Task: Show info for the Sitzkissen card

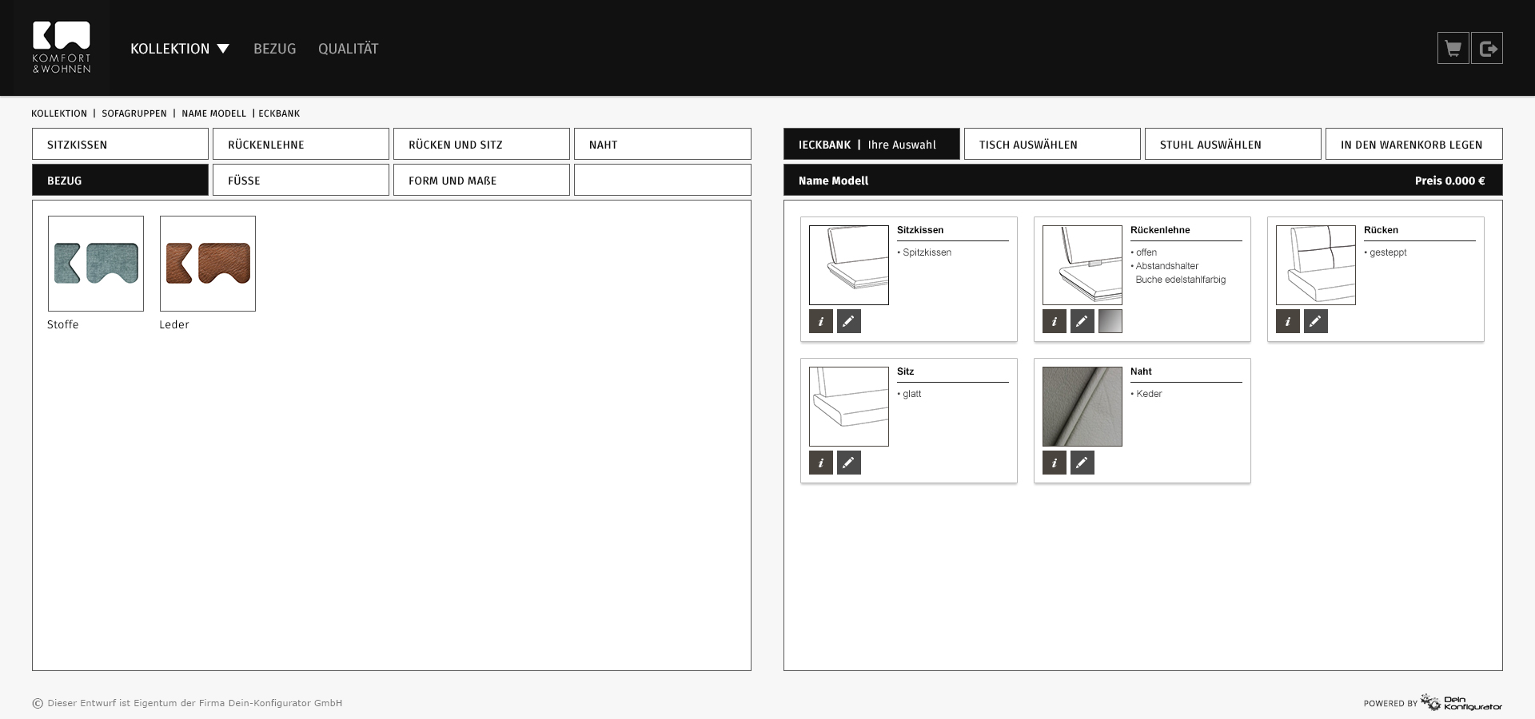Action: coord(821,321)
